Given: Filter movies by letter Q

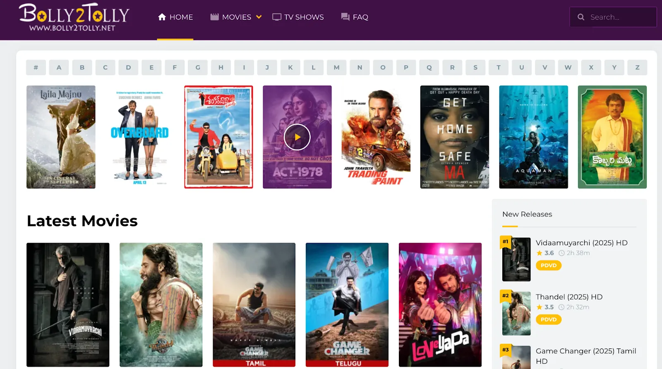Looking at the screenshot, I should pos(429,67).
